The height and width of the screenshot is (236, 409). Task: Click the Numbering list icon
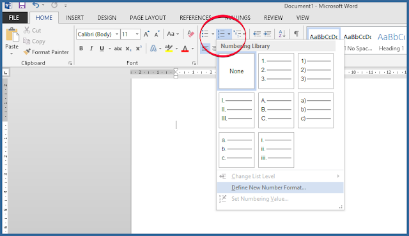pyautogui.click(x=222, y=34)
